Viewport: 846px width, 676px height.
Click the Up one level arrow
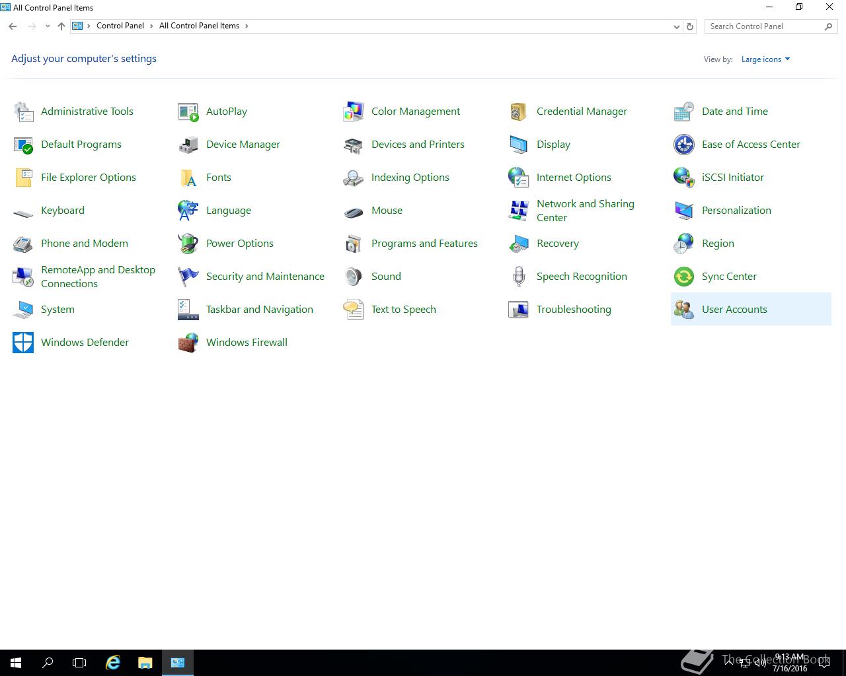point(61,26)
